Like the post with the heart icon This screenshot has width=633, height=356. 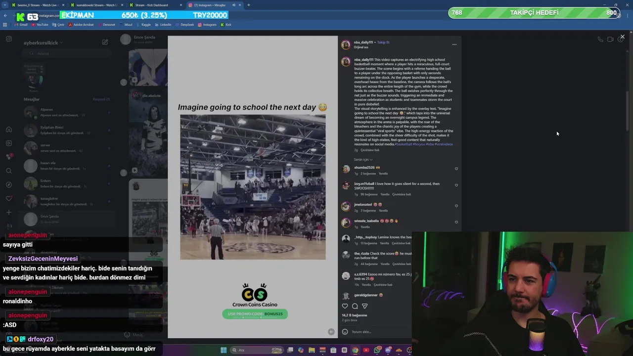(x=345, y=306)
